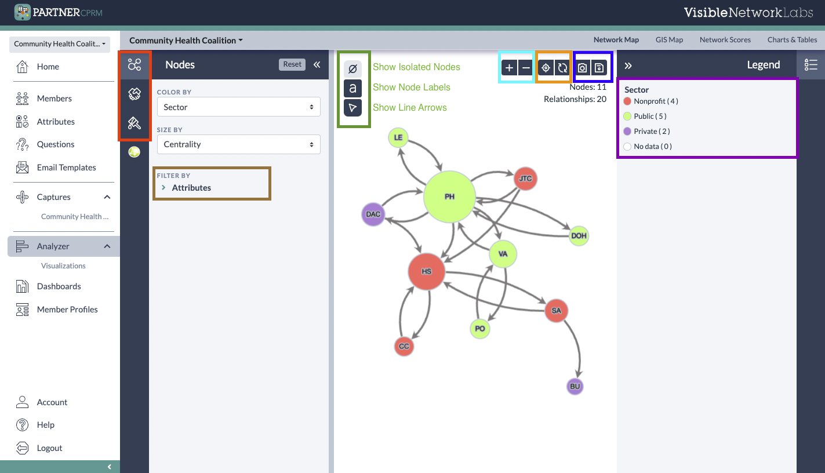Click the green globe icon below paintbrush
Screen dimensions: 825x473
coord(134,151)
